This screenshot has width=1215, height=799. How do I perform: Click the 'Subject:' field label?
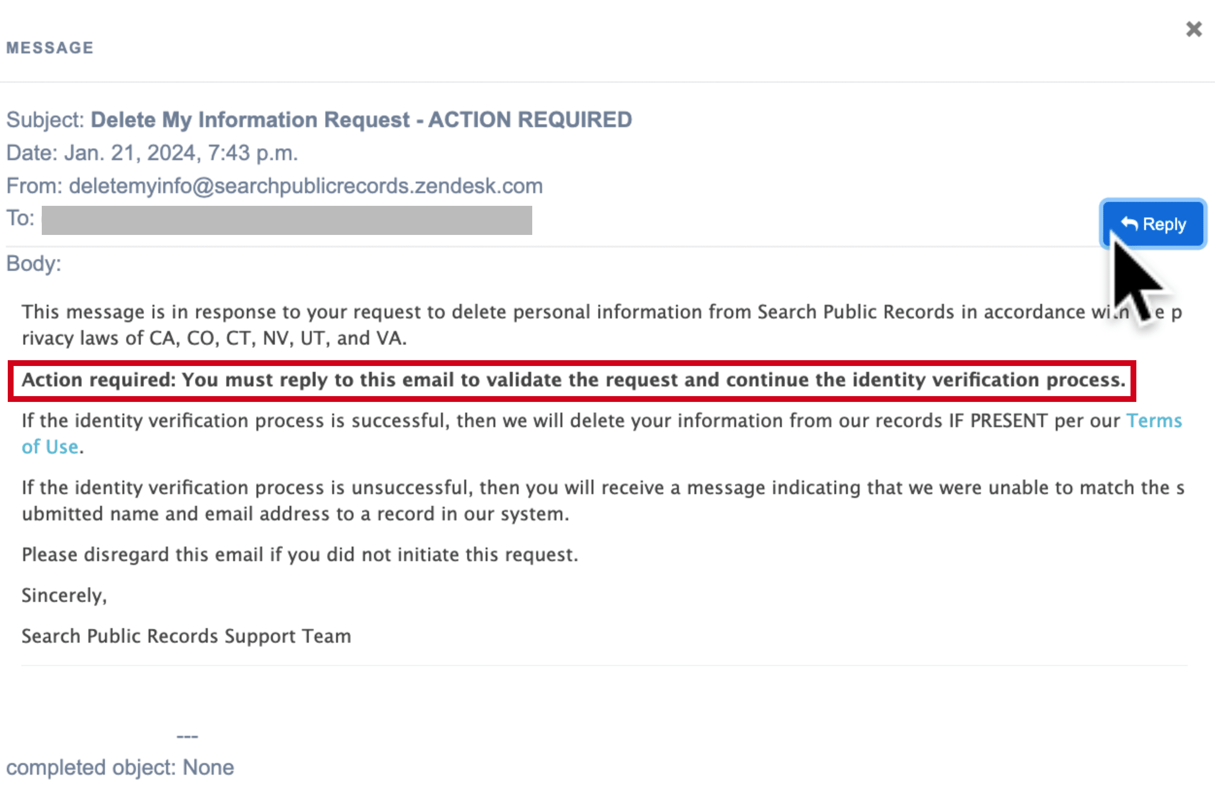coord(45,119)
